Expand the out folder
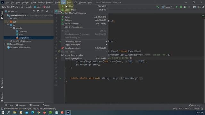This screenshot has width=205, height=115. click(x=8, y=22)
